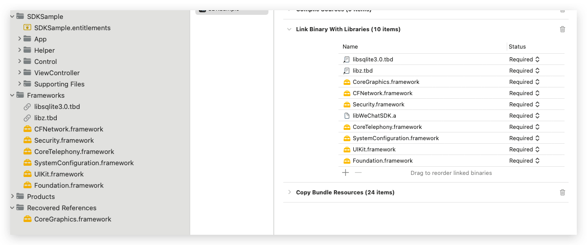
Task: Expand the Control folder
Action: [x=19, y=61]
